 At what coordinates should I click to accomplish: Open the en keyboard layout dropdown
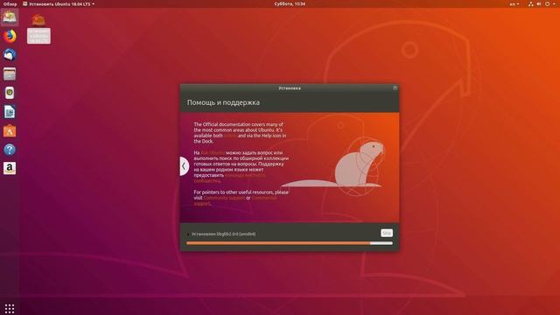coord(514,3)
